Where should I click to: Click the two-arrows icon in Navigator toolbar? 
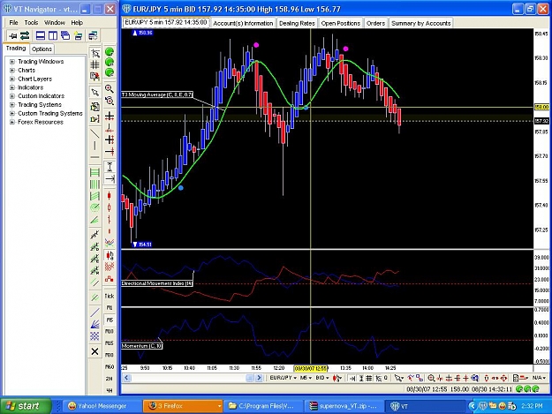(25, 35)
